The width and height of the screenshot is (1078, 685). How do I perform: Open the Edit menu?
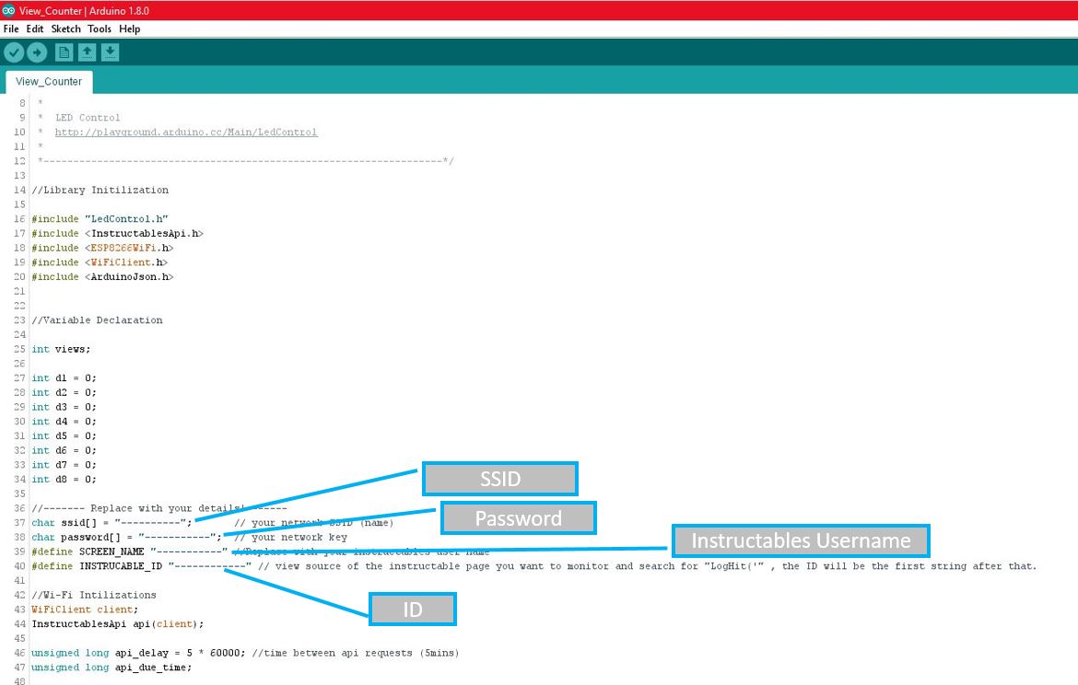click(x=34, y=29)
